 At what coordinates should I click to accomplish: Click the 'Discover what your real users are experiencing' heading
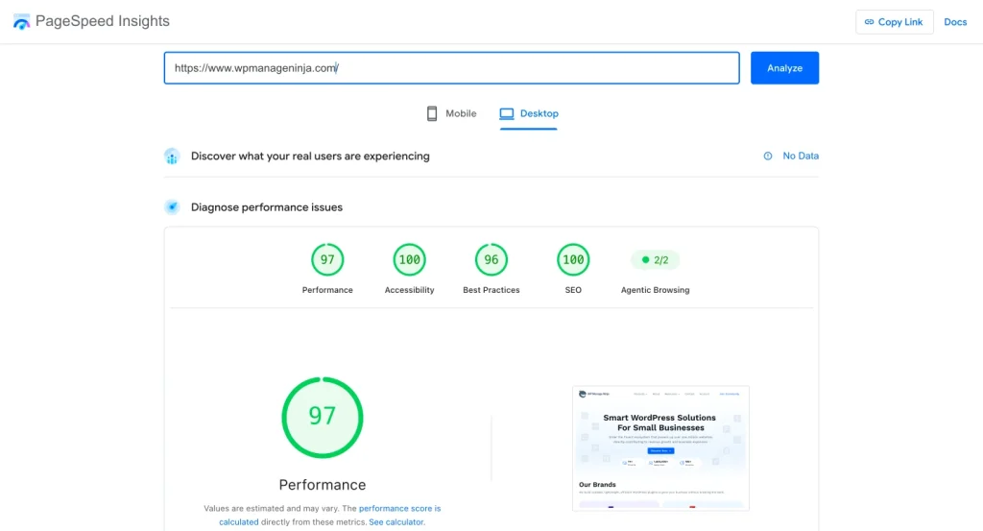pyautogui.click(x=310, y=157)
